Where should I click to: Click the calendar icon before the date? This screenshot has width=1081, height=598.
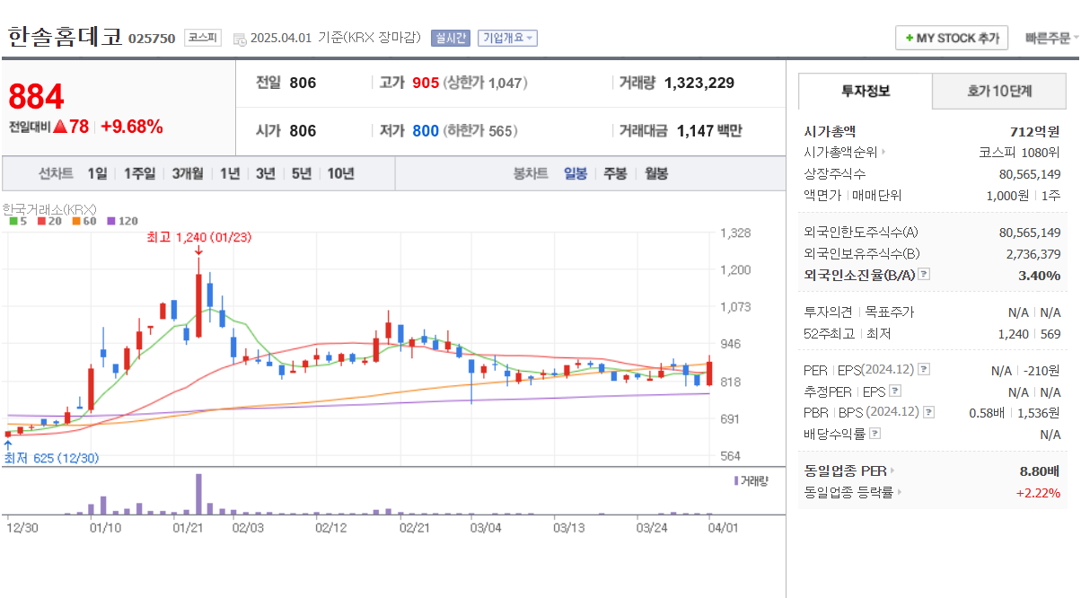point(240,39)
